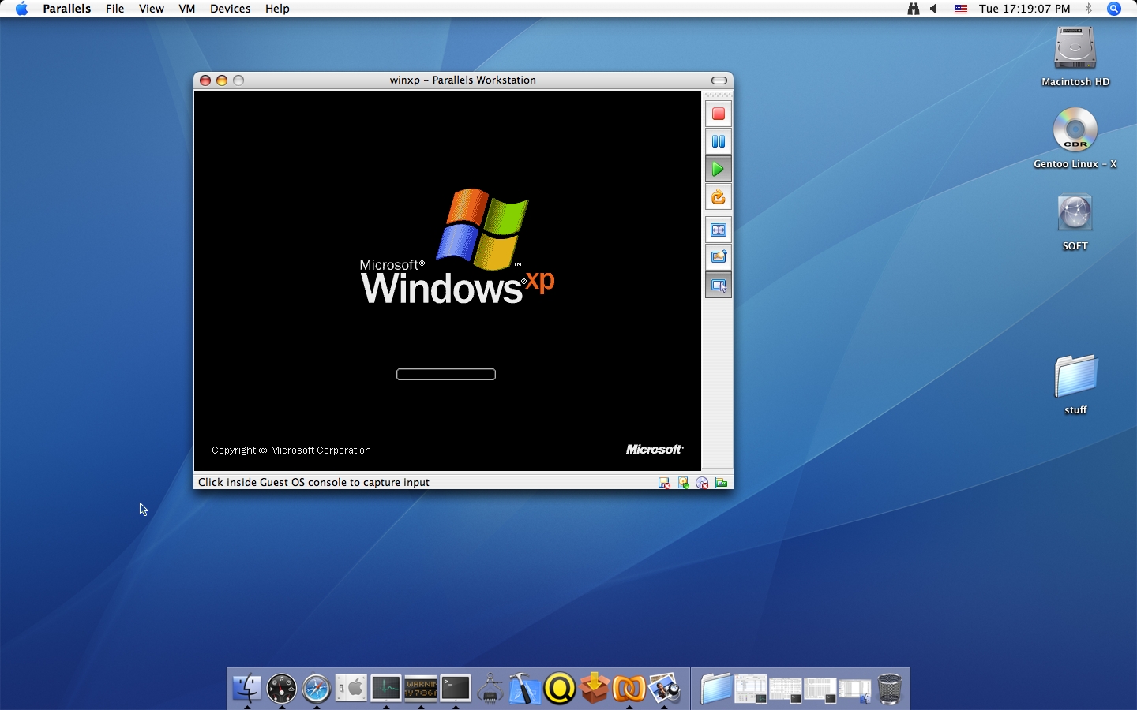Image resolution: width=1137 pixels, height=710 pixels.
Task: Open the folder stack in the Dock
Action: click(716, 689)
